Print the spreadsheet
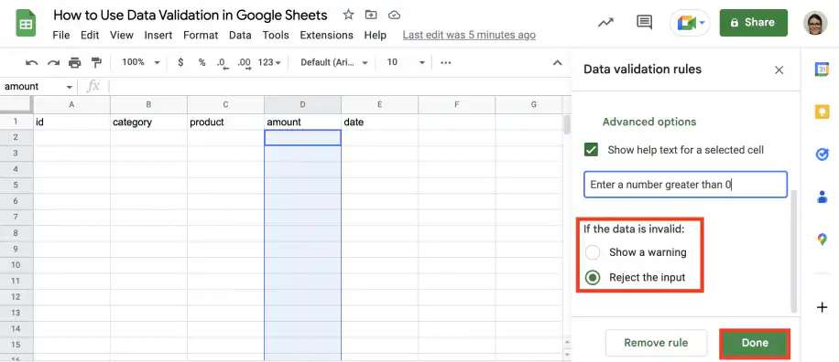Image resolution: width=839 pixels, height=362 pixels. point(74,62)
